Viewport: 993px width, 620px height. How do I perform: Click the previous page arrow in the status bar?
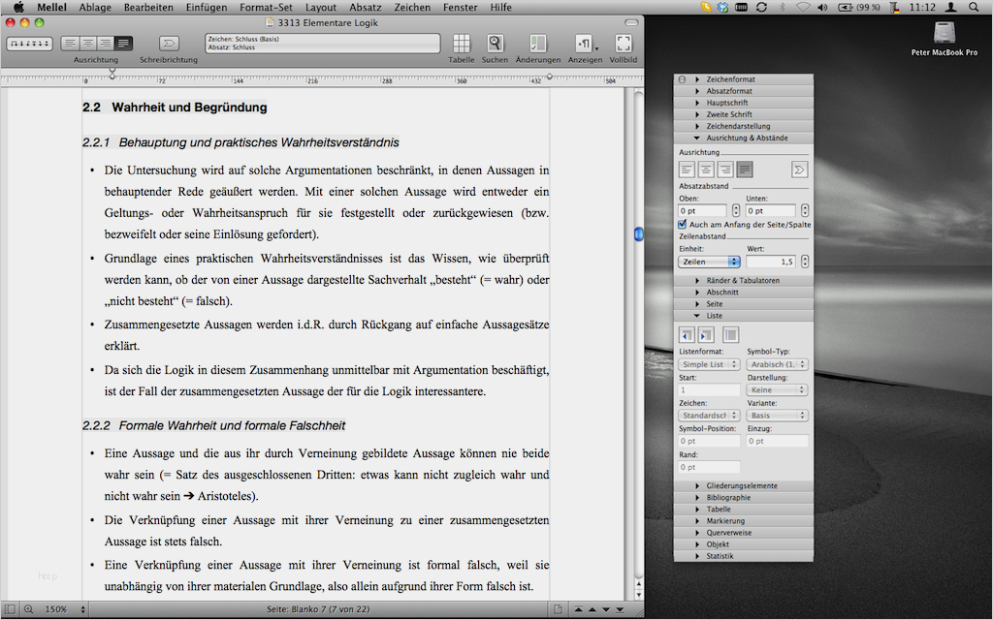click(593, 609)
